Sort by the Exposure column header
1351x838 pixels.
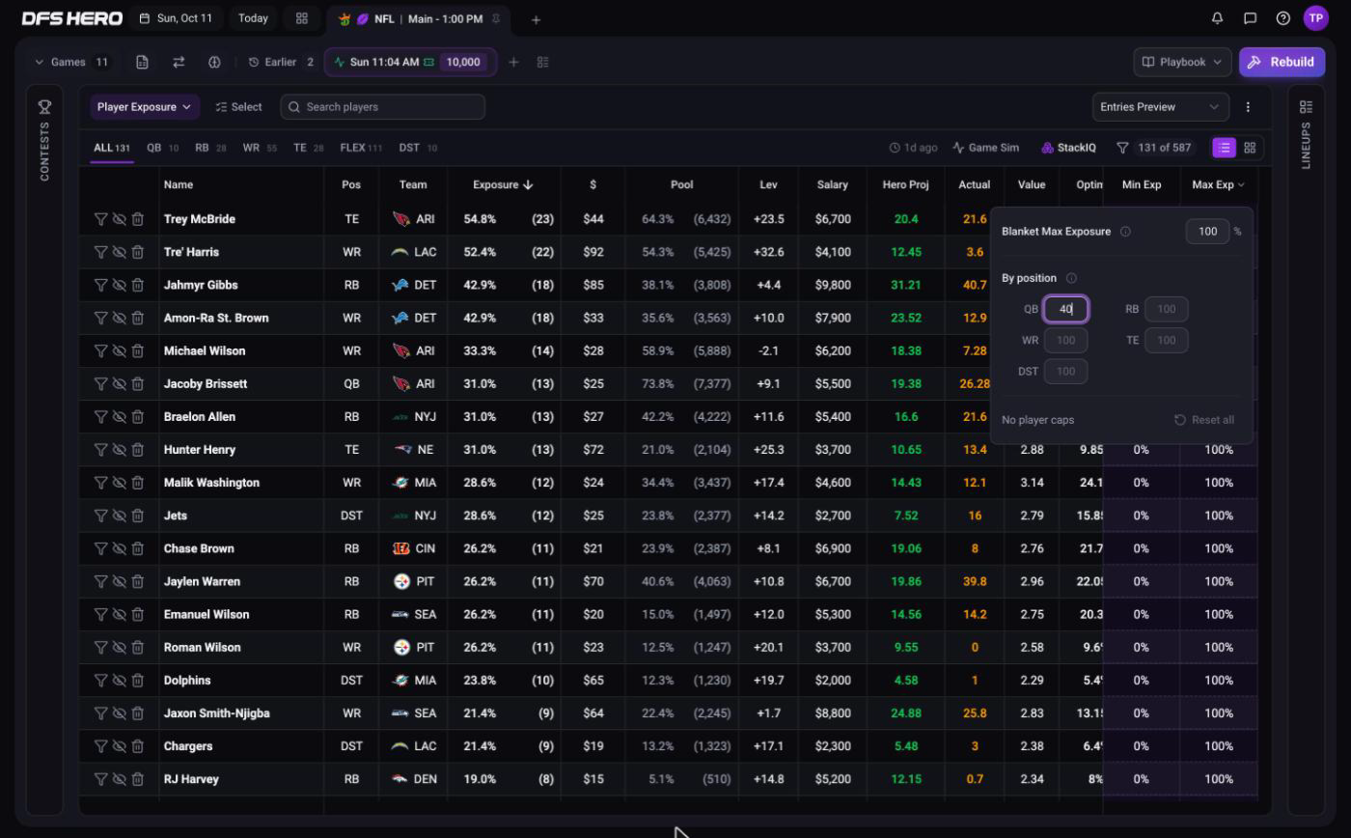click(503, 184)
